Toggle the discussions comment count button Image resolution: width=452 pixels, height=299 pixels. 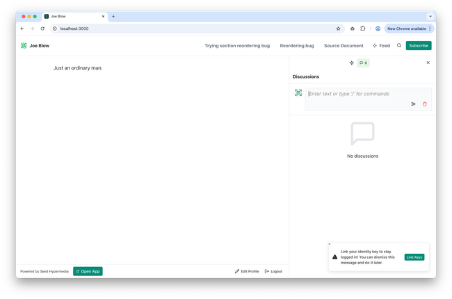coord(363,63)
